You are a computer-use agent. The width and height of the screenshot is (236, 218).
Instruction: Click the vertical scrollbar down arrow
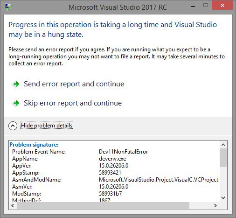coord(223,198)
